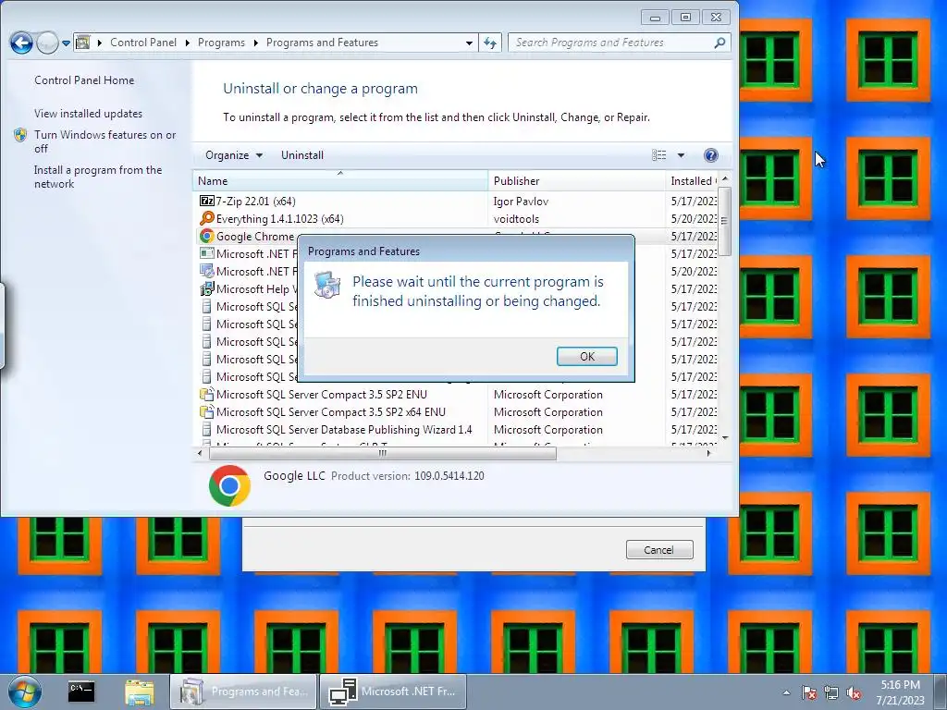This screenshot has width=947, height=710.
Task: Select the 7-Zip 22.01 (x64) row
Action: coord(457,201)
